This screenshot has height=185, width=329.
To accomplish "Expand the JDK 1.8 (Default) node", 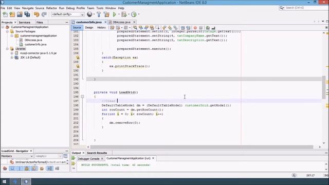I will click(x=12, y=58).
